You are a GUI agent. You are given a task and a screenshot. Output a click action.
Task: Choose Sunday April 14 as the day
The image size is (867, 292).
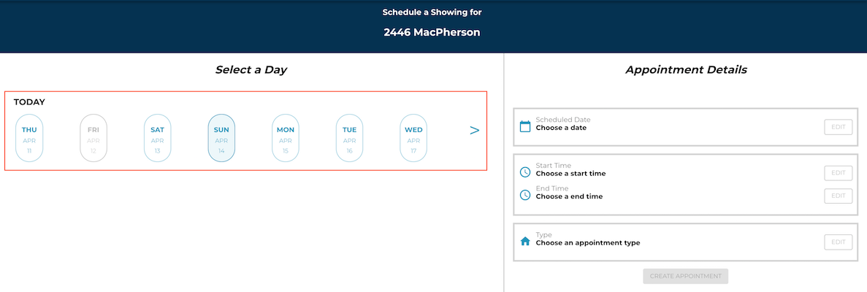pyautogui.click(x=222, y=138)
